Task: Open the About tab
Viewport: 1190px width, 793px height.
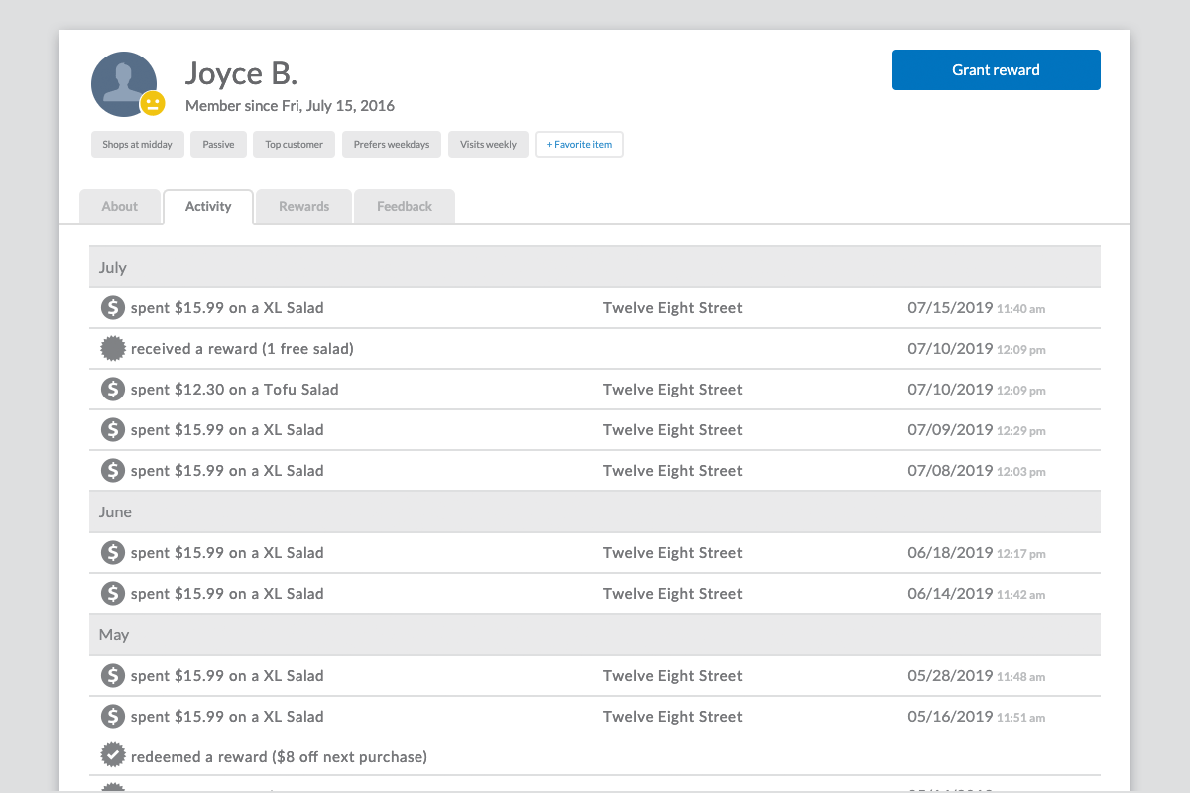Action: point(120,207)
